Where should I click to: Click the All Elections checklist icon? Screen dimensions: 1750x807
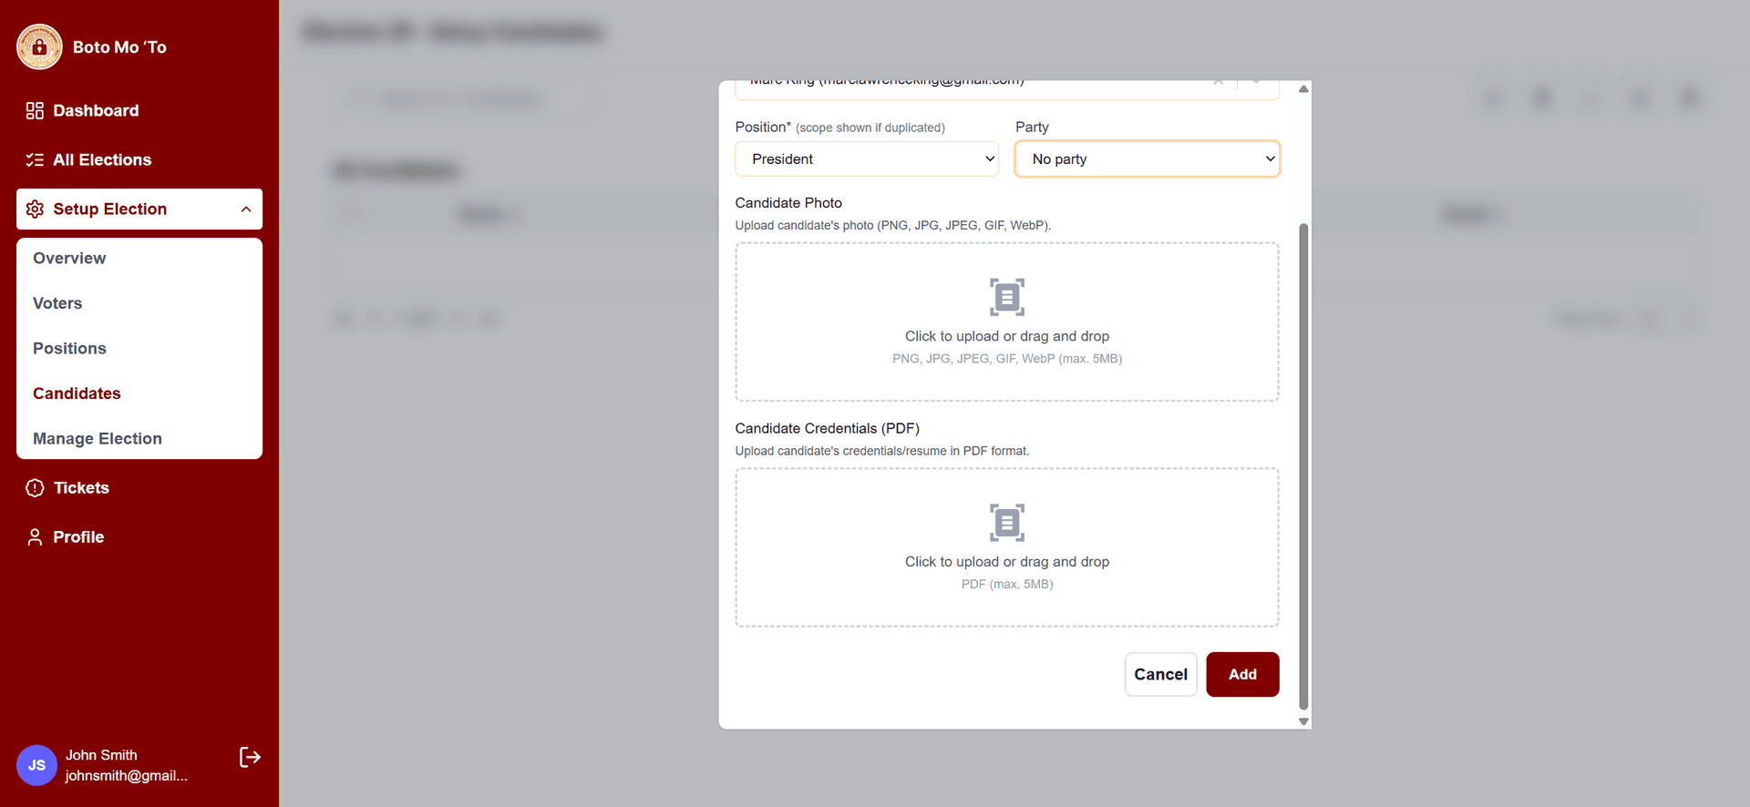coord(35,160)
